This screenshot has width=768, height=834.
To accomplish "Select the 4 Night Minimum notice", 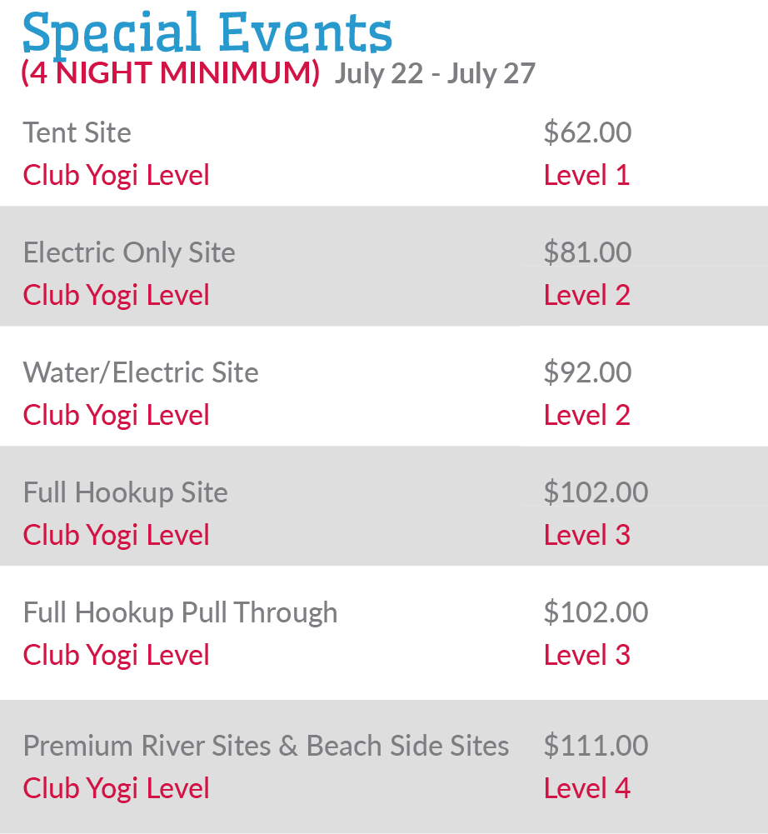I will click(171, 74).
